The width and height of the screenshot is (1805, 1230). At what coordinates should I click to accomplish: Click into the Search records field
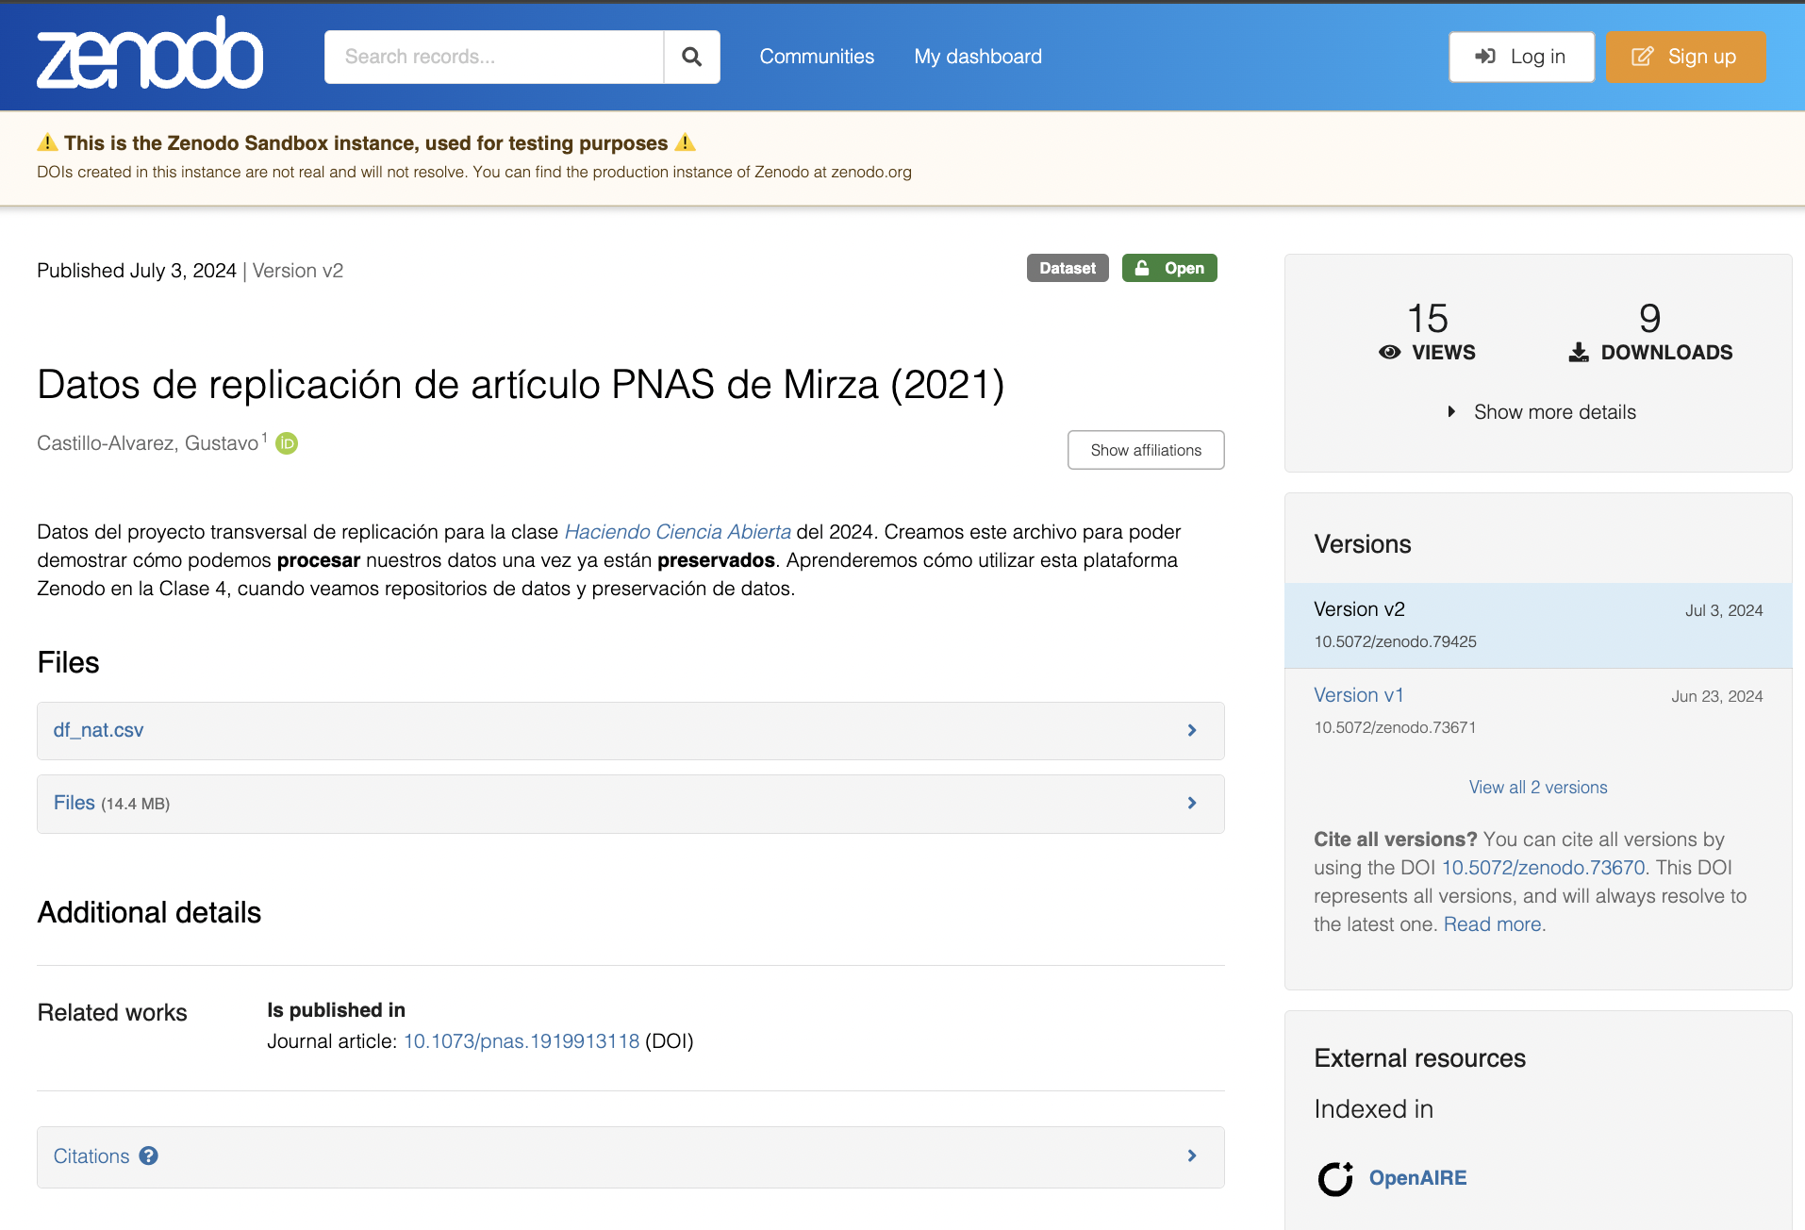click(494, 57)
